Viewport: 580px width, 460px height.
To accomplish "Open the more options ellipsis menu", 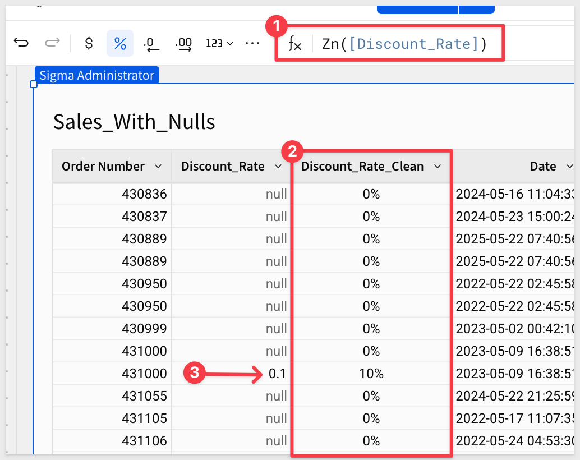I will point(253,43).
